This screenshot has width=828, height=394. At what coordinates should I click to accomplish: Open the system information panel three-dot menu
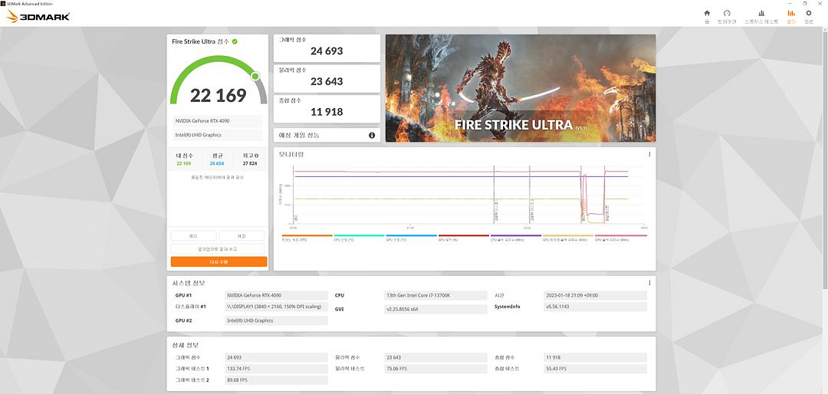tap(649, 283)
